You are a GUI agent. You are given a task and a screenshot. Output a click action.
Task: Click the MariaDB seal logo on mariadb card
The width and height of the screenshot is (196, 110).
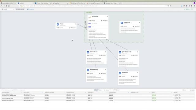click(90, 17)
